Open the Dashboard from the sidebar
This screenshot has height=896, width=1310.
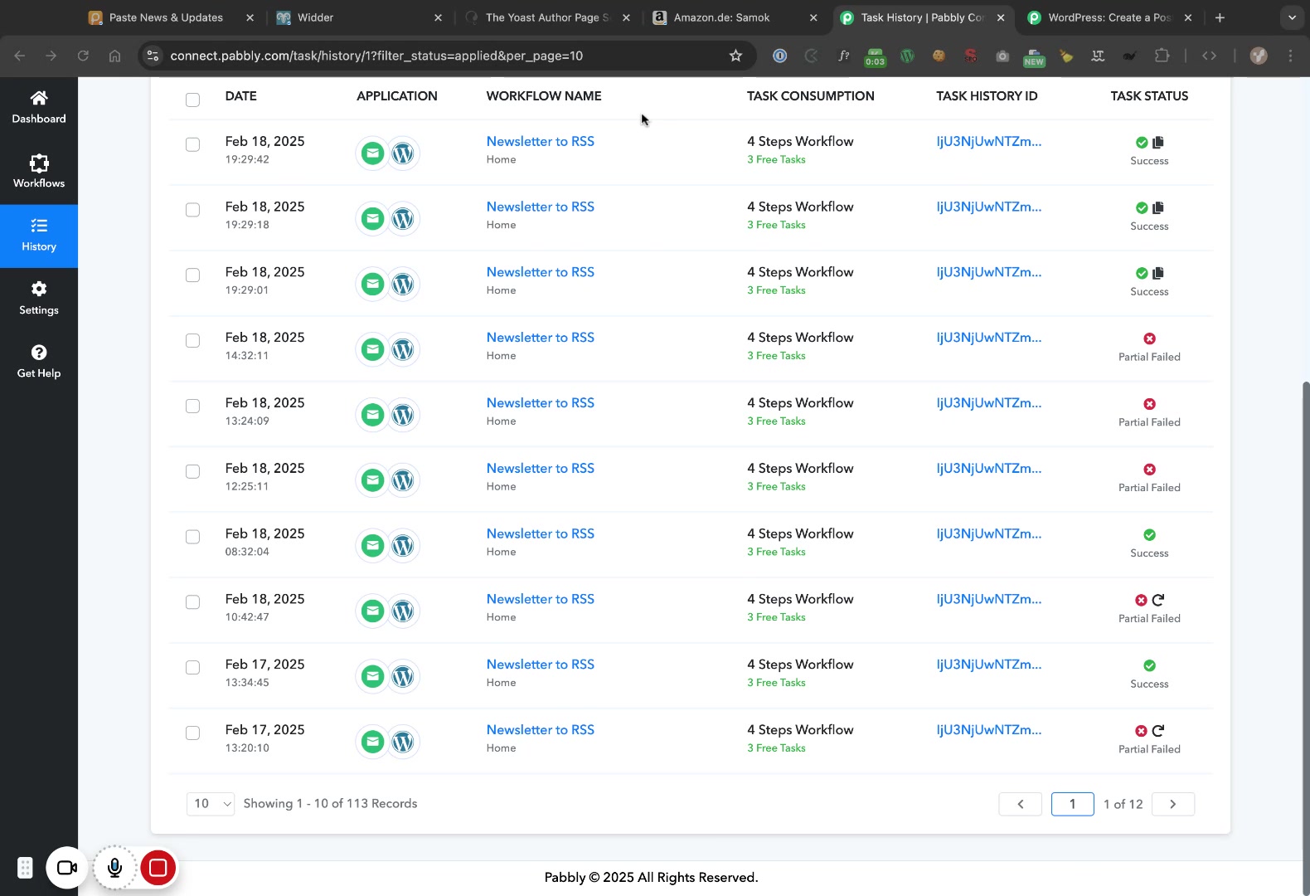coord(39,108)
